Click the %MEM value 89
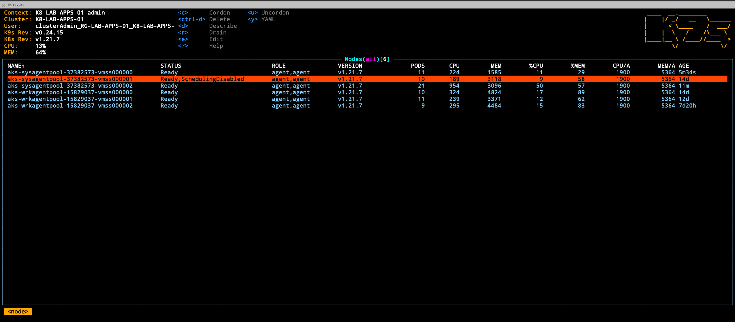Image resolution: width=735 pixels, height=322 pixels. coord(581,92)
